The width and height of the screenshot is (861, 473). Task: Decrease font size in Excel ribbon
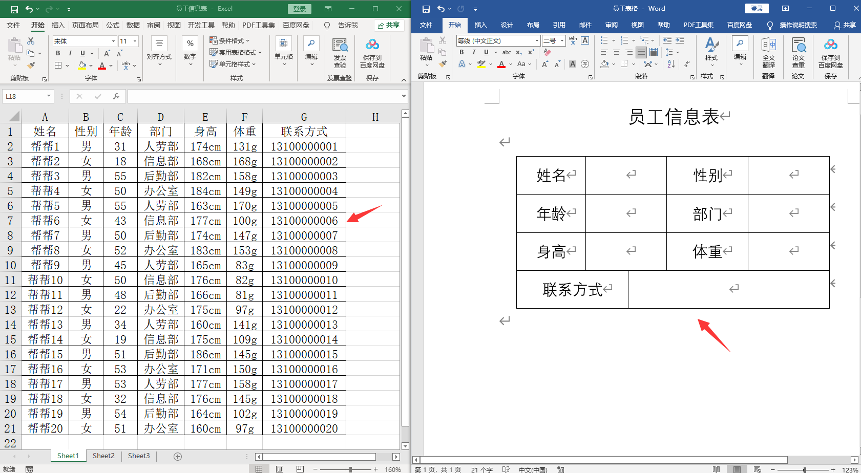(x=120, y=53)
